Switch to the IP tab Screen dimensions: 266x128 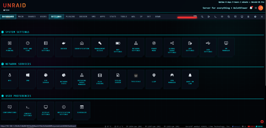click(141, 17)
